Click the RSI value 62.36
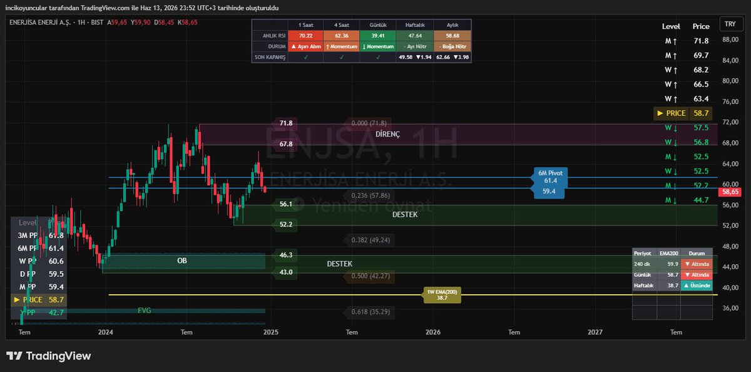 (x=342, y=36)
